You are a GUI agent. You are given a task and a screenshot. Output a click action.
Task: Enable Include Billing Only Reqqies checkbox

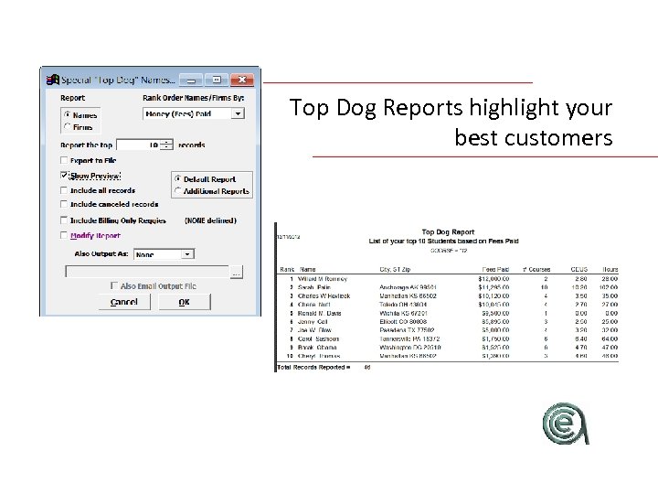[x=64, y=220]
